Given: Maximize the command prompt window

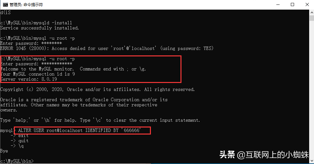Looking at the screenshot, I should (292, 4).
